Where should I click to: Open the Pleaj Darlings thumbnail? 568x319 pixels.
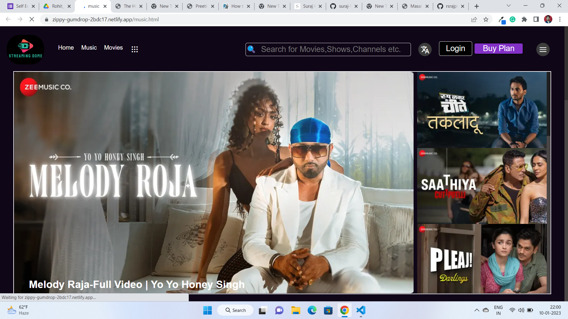click(x=482, y=258)
